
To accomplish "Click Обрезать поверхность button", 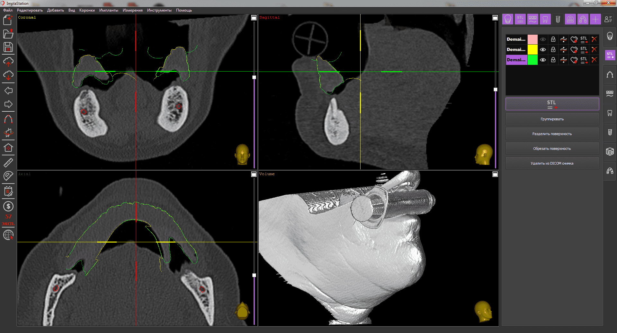I will tap(552, 149).
